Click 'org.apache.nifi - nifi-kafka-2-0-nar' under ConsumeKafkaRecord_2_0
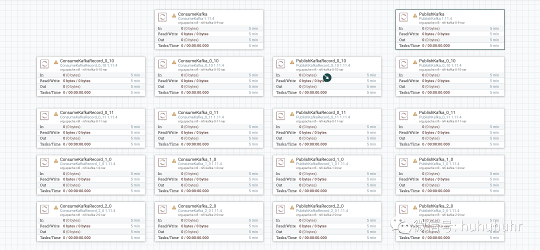The image size is (540, 250). [82, 214]
